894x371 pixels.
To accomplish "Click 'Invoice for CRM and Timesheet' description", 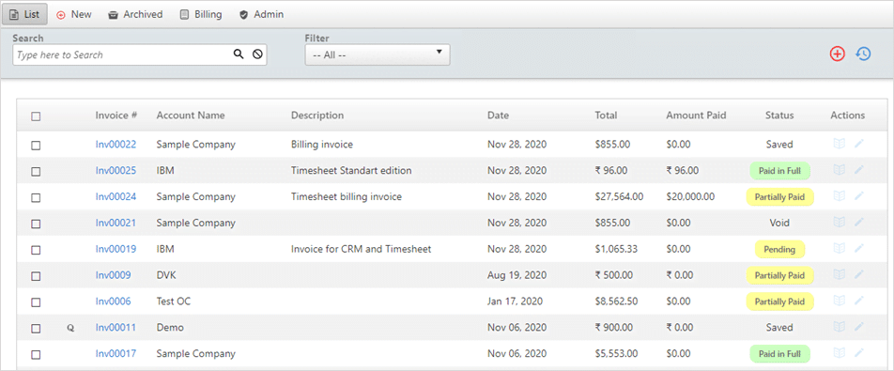I will (x=361, y=249).
